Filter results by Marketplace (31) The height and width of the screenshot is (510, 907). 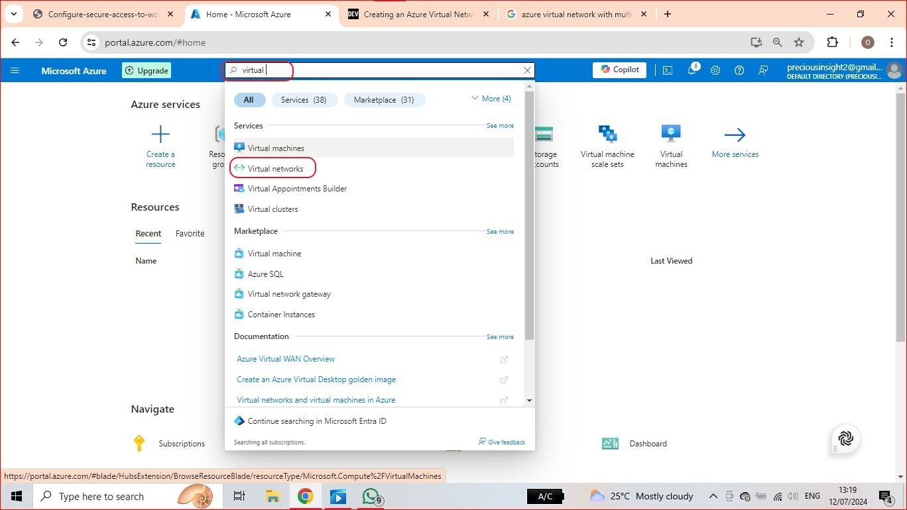pos(385,99)
